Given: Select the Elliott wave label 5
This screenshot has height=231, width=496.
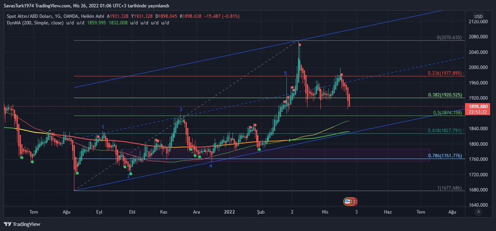Looking at the screenshot, I should tap(285, 73).
